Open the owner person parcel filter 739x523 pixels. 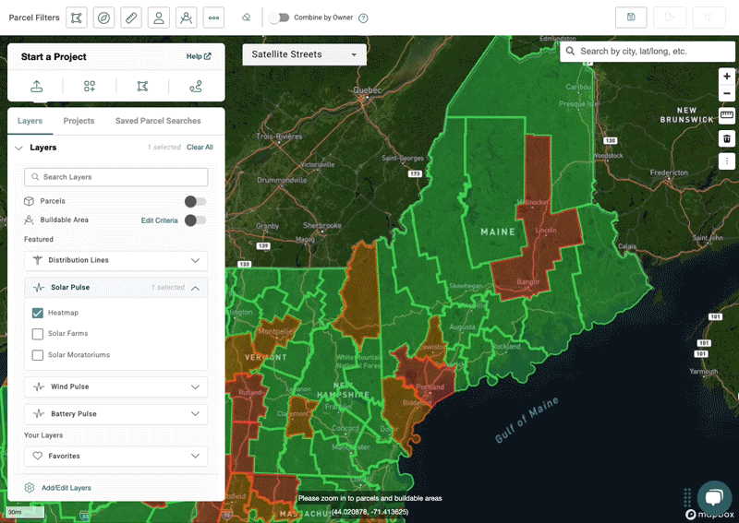(160, 18)
